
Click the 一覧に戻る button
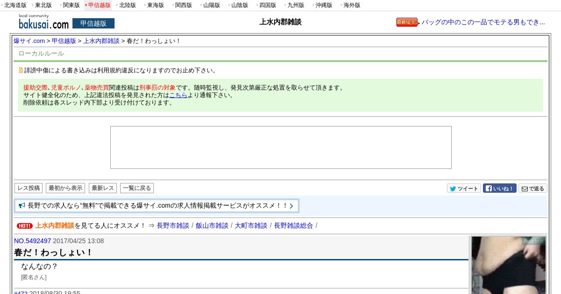pos(137,188)
